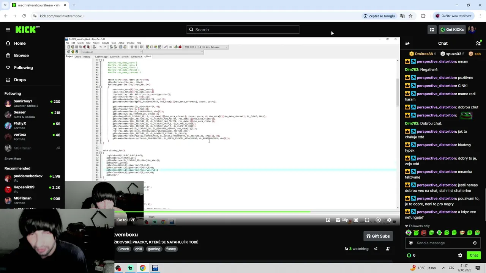The image size is (486, 273).
Task: Open F1shyX's Fortnite stream
Action: pos(32,126)
